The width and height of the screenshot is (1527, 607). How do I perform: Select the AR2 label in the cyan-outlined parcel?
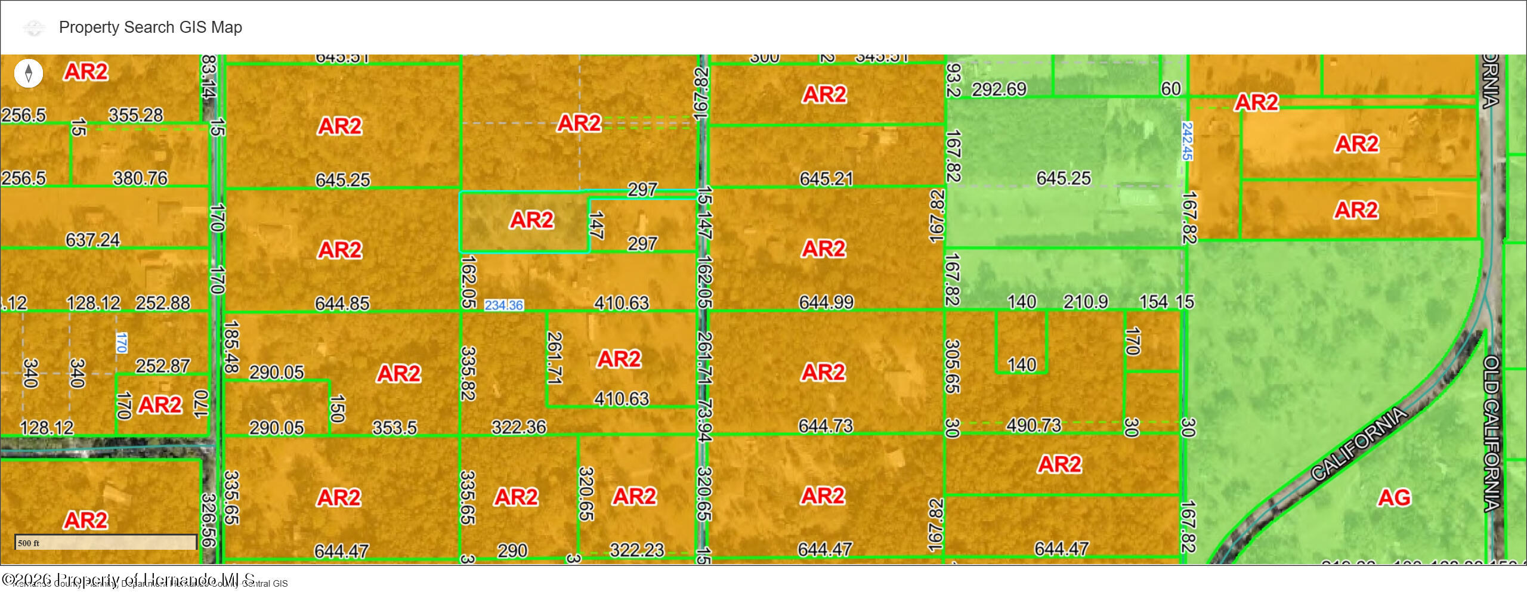(x=531, y=220)
